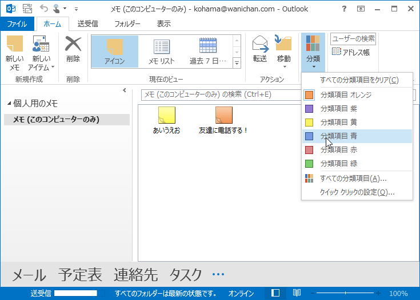
Task: Open touch/mouse mode dropdown arrow
Action: tap(65, 9)
